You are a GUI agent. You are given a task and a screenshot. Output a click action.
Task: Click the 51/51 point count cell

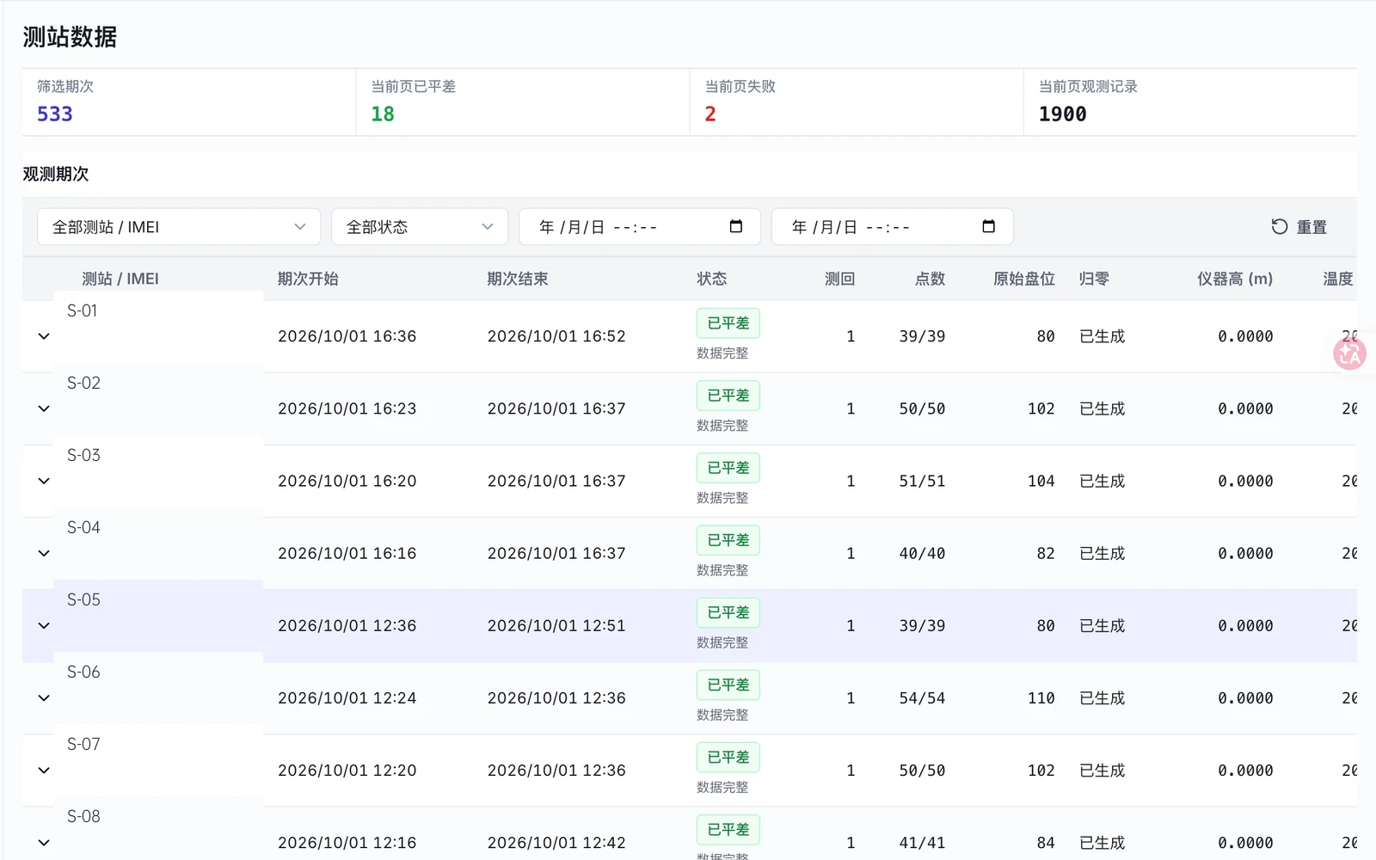922,481
